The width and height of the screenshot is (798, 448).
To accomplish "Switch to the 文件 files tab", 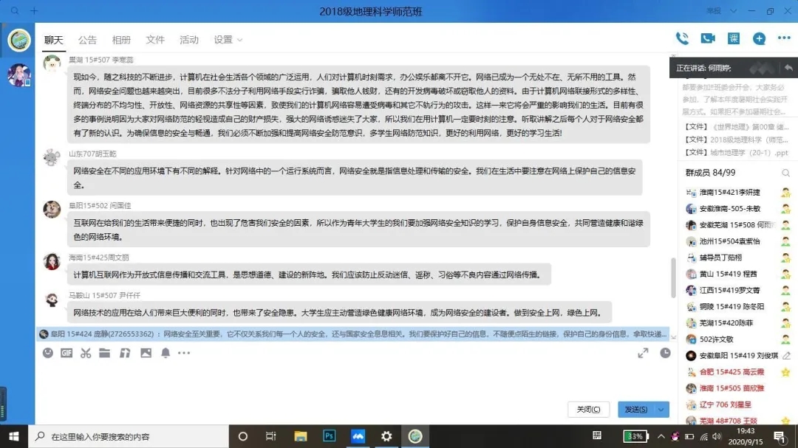I will point(155,40).
